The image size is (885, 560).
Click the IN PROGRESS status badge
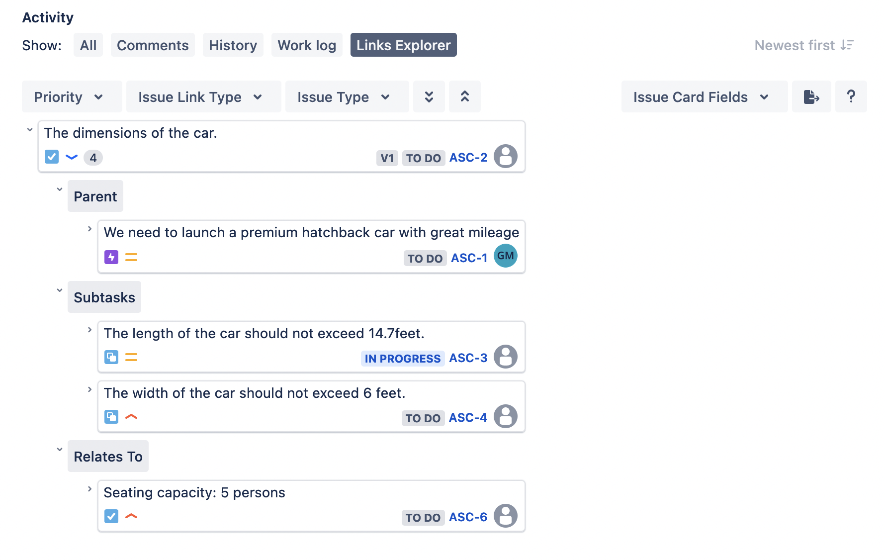402,359
